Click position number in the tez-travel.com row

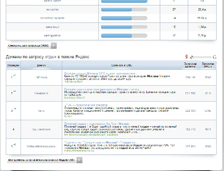pyautogui.click(x=13, y=130)
